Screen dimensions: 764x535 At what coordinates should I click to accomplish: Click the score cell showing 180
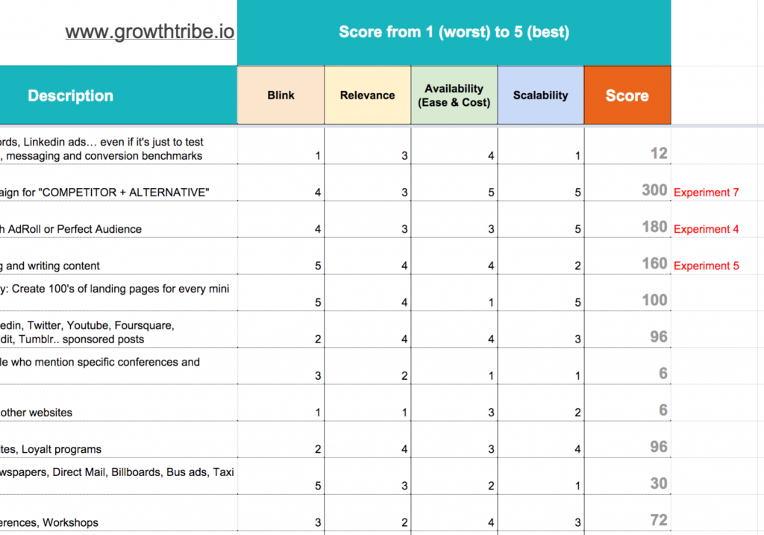pyautogui.click(x=627, y=219)
